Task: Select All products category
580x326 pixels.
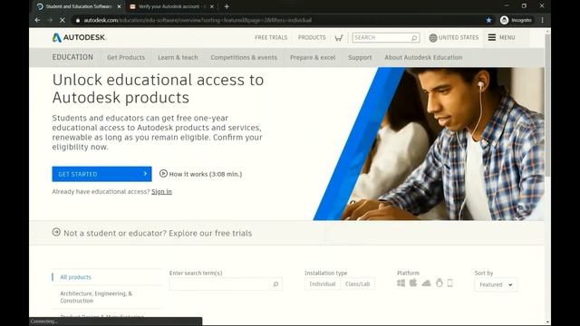Action: (75, 277)
